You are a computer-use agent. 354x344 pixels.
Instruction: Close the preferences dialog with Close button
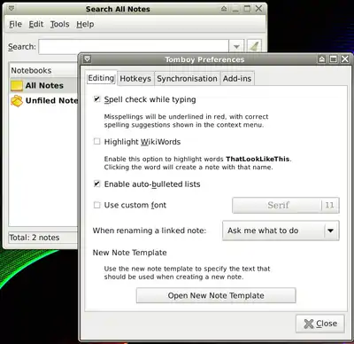[x=320, y=324]
